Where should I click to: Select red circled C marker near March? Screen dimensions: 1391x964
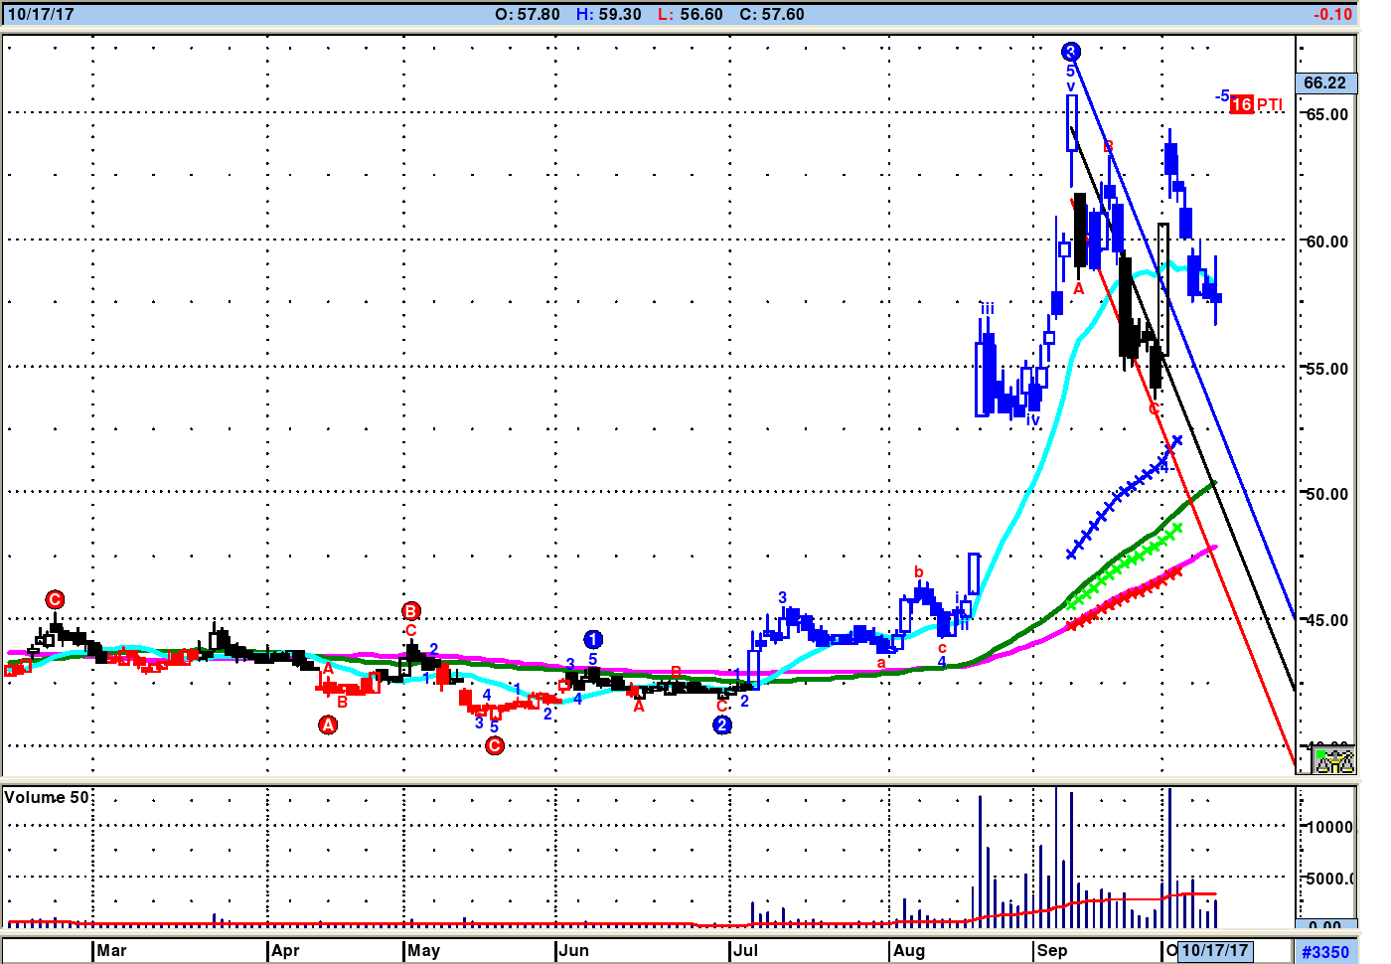click(x=55, y=599)
